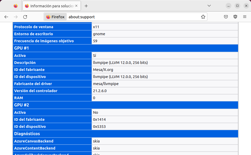Bookmark this page with the star icon
The height and width of the screenshot is (155, 251).
tap(203, 17)
